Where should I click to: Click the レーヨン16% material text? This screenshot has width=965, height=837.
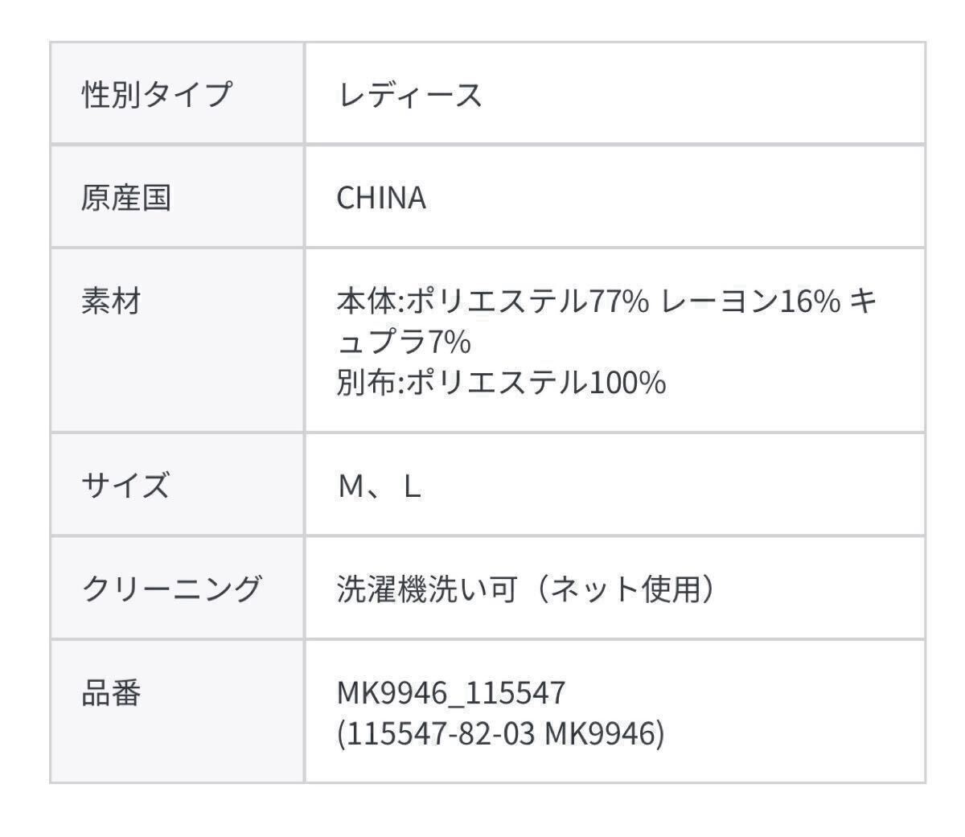coord(750,302)
